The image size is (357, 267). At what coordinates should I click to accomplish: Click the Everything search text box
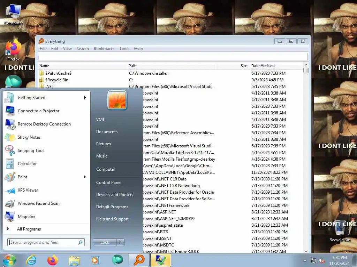[173, 57]
